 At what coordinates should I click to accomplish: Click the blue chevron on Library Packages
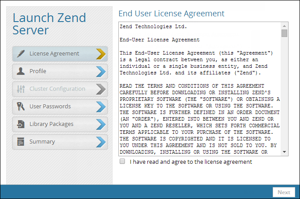pyautogui.click(x=101, y=124)
